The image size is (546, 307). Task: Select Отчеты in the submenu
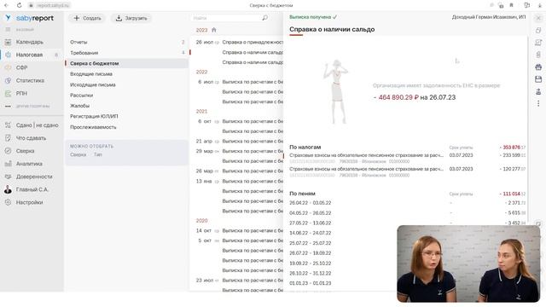[78, 42]
